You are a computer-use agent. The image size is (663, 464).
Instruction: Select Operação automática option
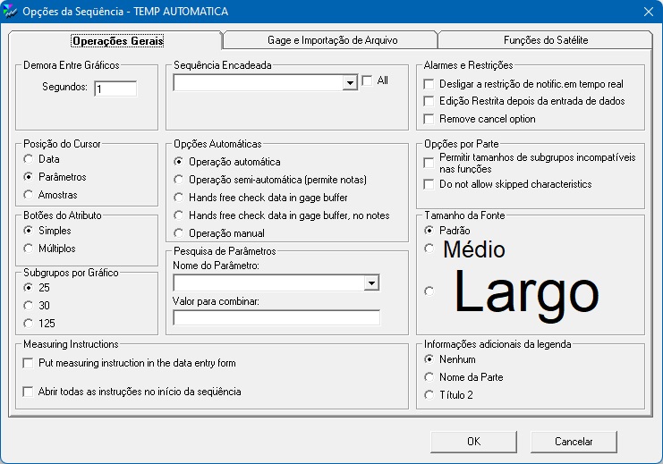point(179,162)
